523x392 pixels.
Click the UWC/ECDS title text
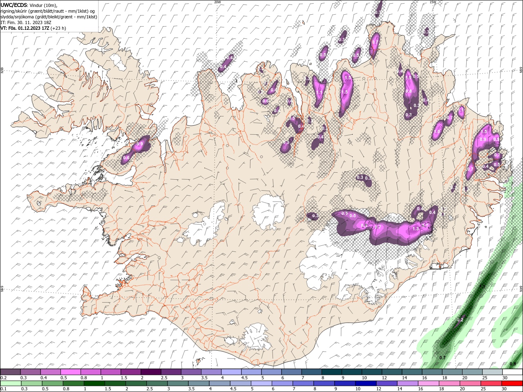click(x=13, y=5)
